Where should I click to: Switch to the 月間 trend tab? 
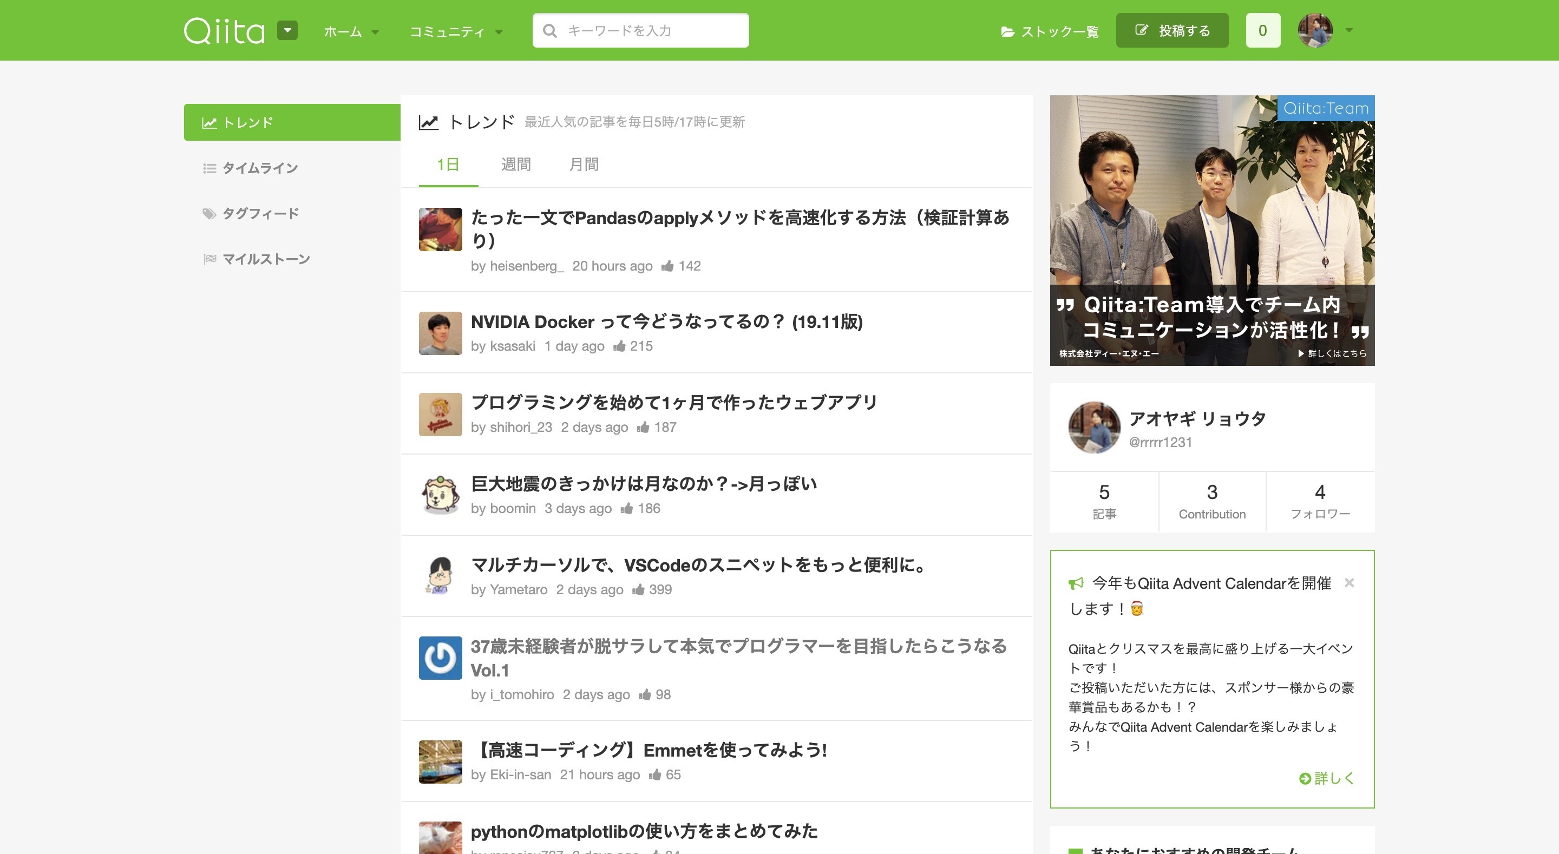(584, 164)
